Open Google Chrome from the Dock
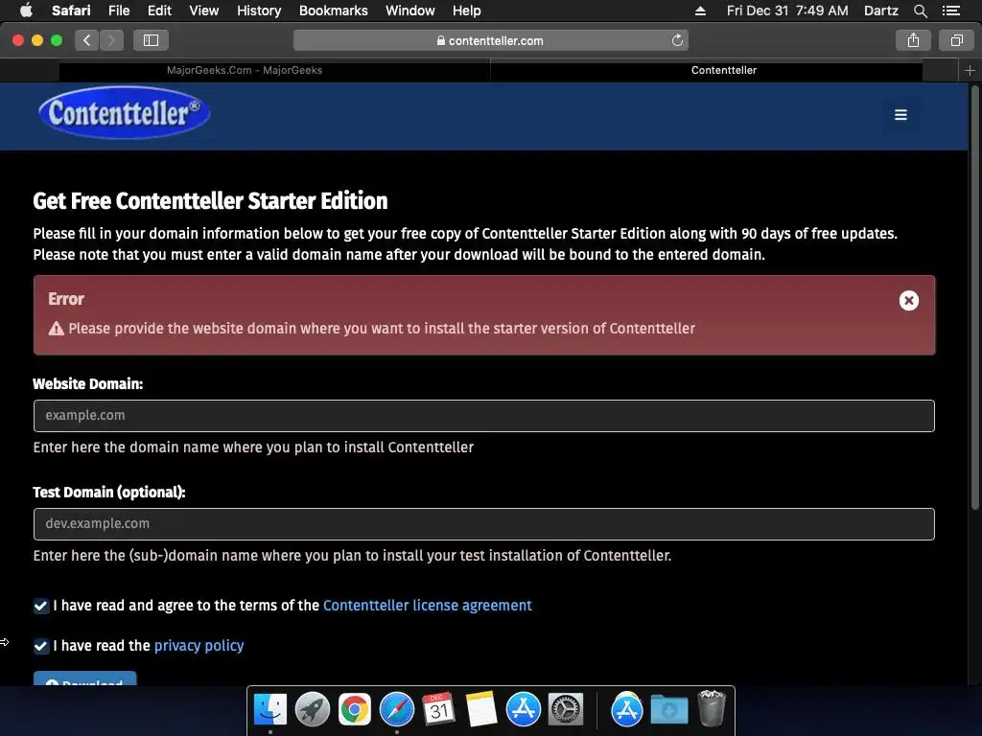Screen dimensions: 982x736 [x=355, y=709]
